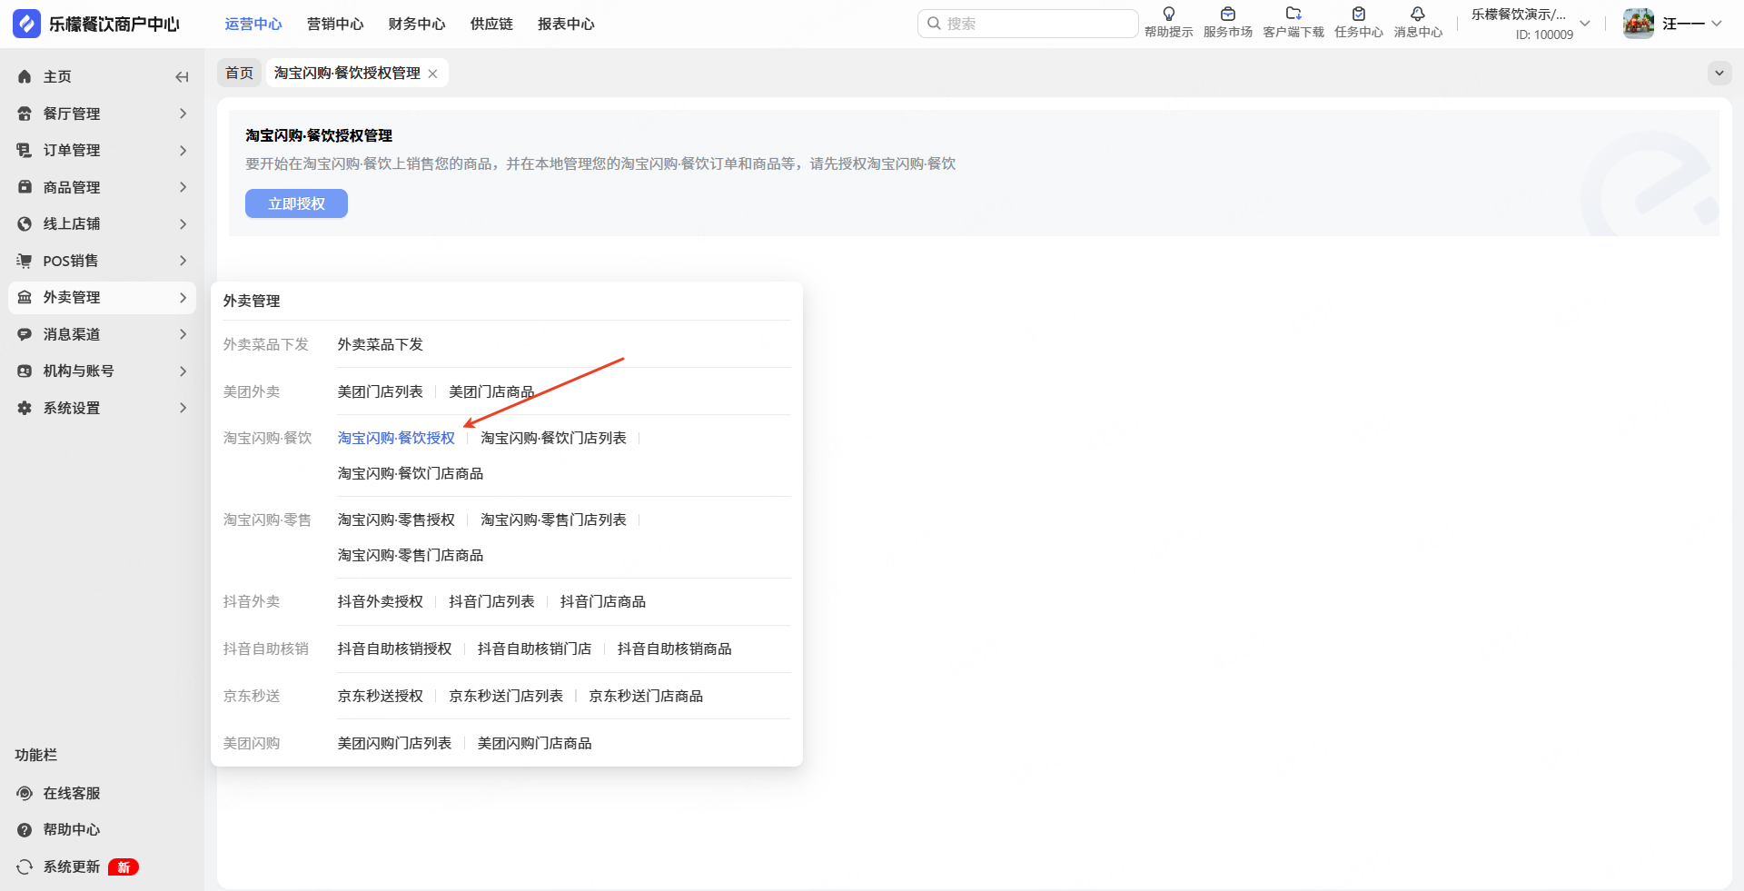Screen dimensions: 1744x891
Task: Expand the 餐厅管理 submenu chevron
Action: coord(183,114)
